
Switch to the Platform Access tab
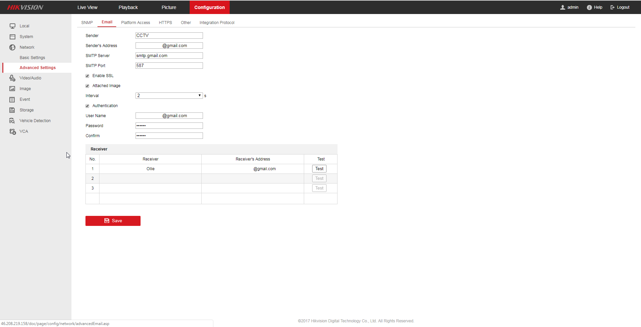click(136, 23)
